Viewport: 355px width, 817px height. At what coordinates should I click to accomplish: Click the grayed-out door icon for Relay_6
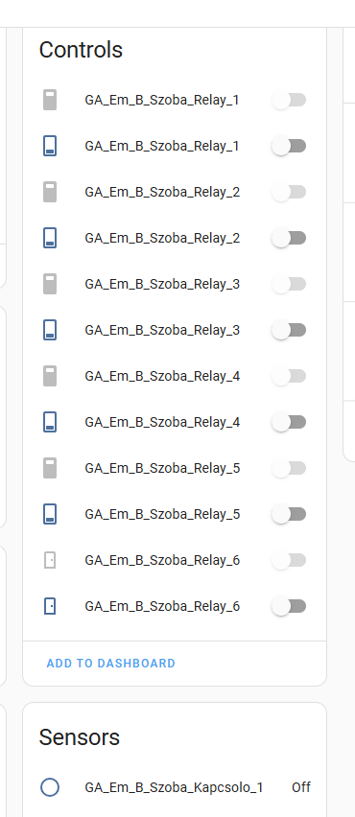[x=50, y=560]
